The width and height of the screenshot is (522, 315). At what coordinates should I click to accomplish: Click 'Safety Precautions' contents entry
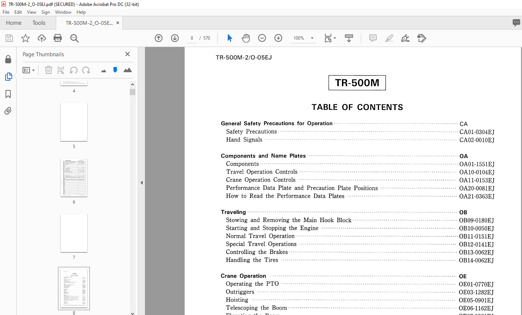(x=251, y=131)
